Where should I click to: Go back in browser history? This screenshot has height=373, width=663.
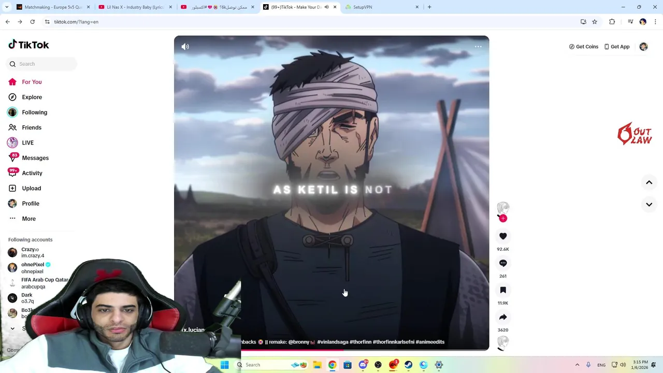point(7,22)
